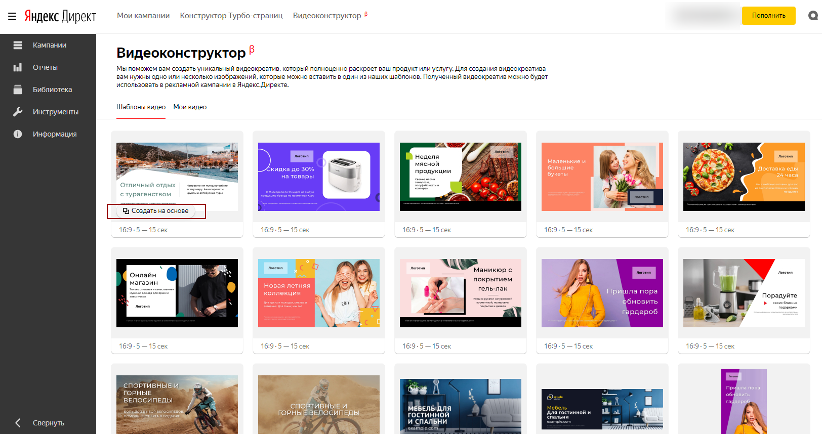
Task: Open Мои кампании in top navigation
Action: (143, 16)
